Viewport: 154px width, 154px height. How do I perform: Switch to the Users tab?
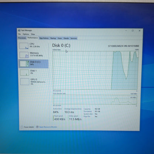(60, 38)
